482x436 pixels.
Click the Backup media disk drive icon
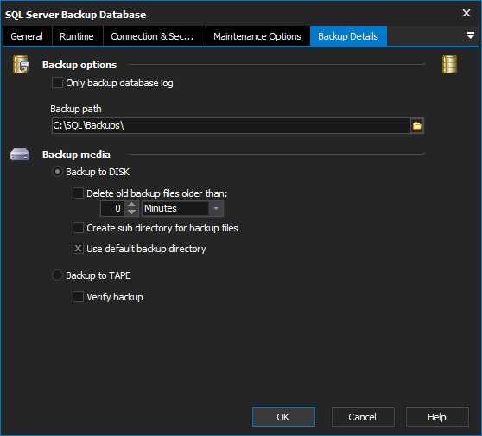(x=20, y=155)
